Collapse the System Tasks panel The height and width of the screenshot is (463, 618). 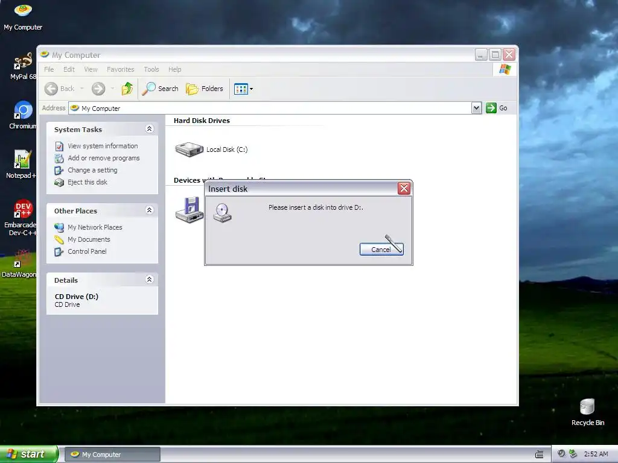[x=150, y=129]
